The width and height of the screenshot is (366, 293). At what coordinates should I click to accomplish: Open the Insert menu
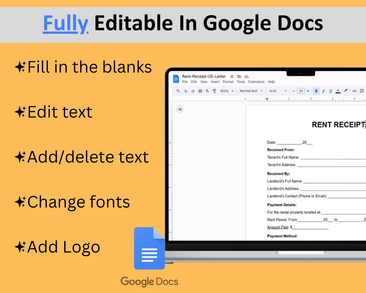click(x=215, y=82)
